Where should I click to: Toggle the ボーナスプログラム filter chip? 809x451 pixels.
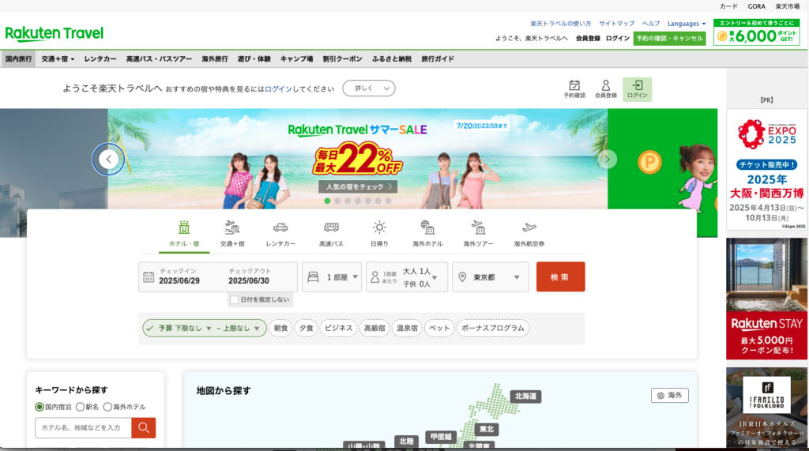493,328
